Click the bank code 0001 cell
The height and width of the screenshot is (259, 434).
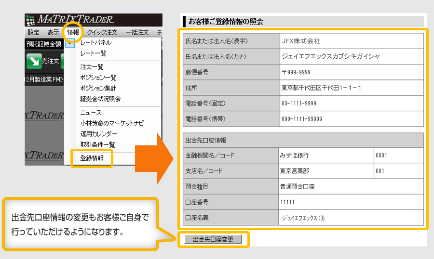pyautogui.click(x=399, y=155)
